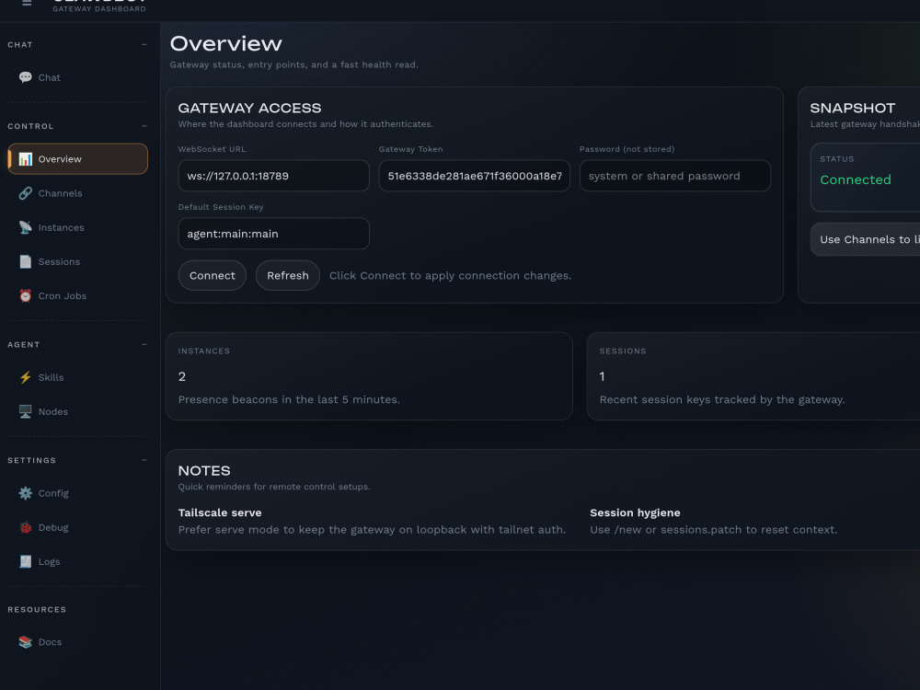
Task: Open the Chat page
Action: click(77, 77)
